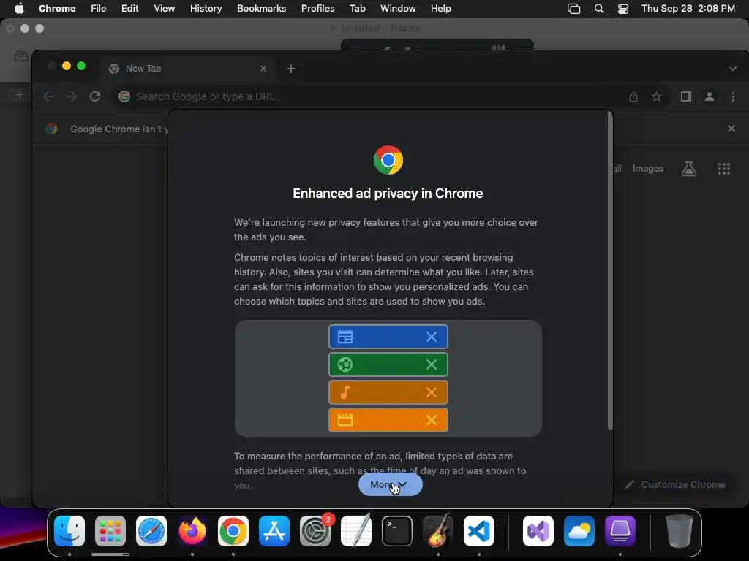Expand the tab search chevron
Image resolution: width=749 pixels, height=561 pixels.
(x=733, y=69)
